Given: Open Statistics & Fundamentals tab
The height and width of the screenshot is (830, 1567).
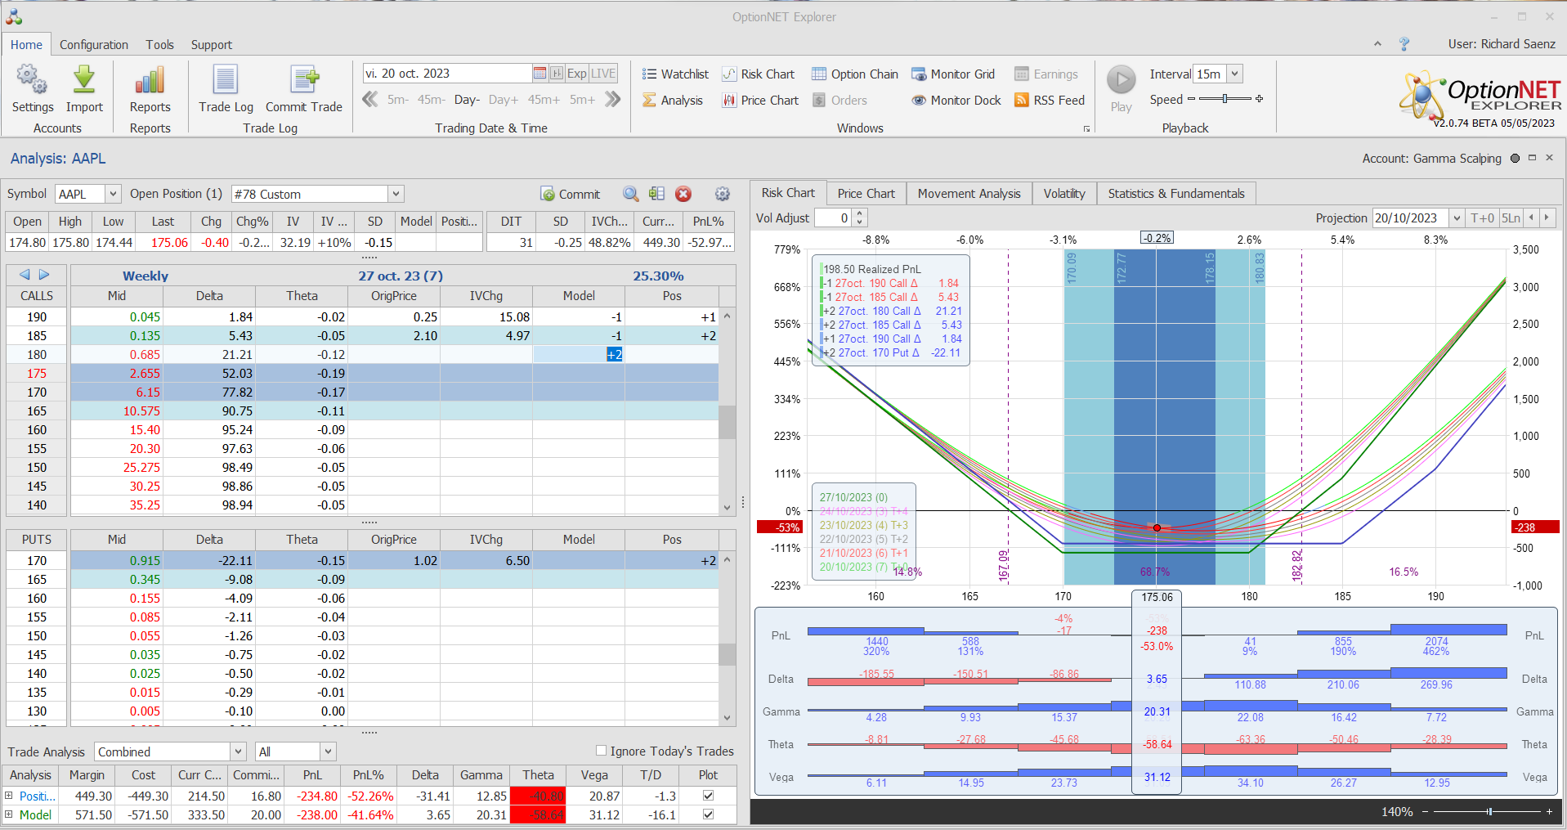Looking at the screenshot, I should pos(1176,193).
